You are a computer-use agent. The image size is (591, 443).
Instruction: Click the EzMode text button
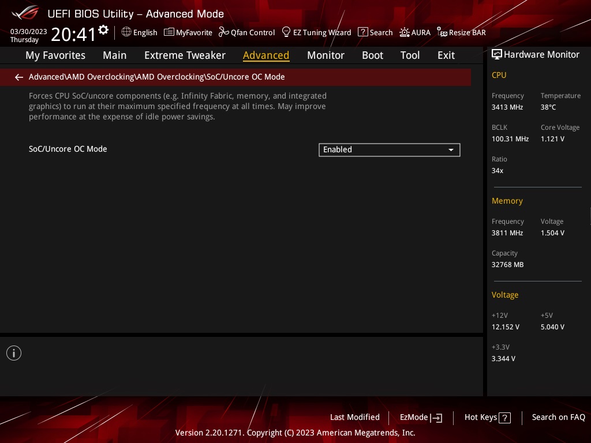coord(414,418)
